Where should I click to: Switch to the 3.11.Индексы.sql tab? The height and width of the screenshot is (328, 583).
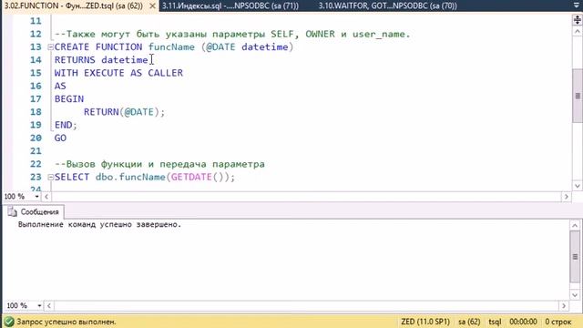[230, 5]
